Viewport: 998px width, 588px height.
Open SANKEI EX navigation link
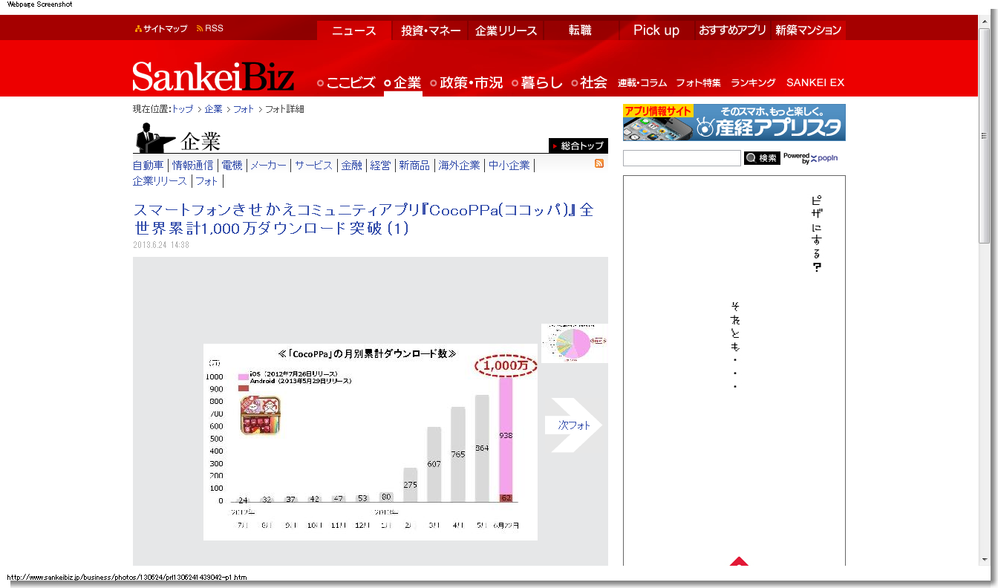click(815, 83)
